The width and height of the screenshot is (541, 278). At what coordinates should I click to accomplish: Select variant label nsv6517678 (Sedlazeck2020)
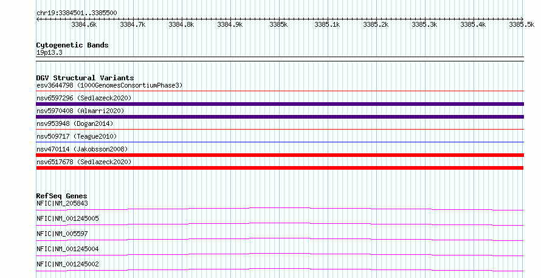coord(84,162)
